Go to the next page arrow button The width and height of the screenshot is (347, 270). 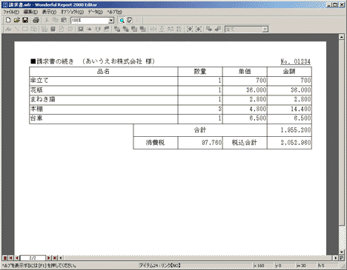click(49, 258)
